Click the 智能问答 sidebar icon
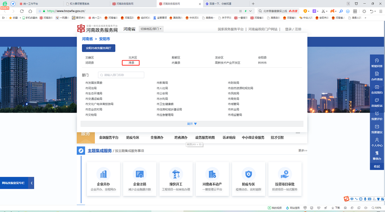This screenshot has height=212, width=385. tap(377, 61)
